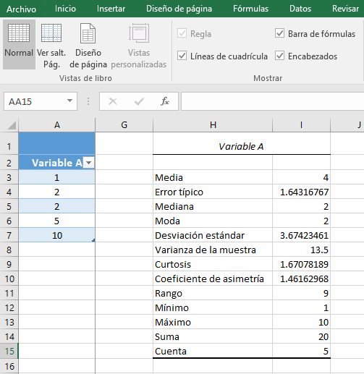Select row 15 header
This screenshot has height=374, width=364.
9,351
